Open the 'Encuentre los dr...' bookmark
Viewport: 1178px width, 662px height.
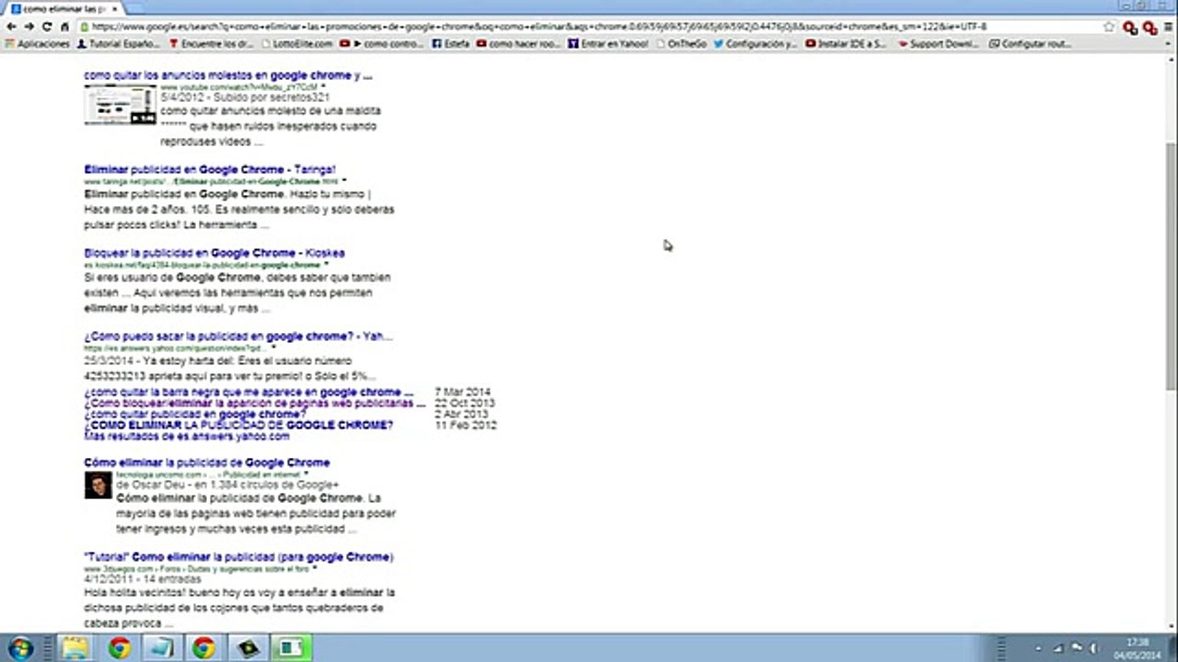pos(211,43)
